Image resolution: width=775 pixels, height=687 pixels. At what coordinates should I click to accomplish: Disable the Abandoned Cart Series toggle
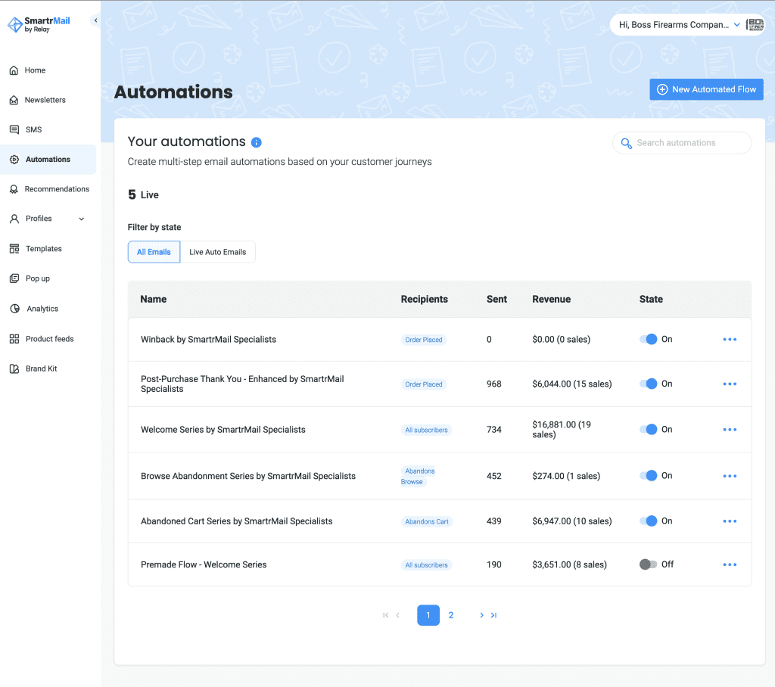click(x=648, y=521)
